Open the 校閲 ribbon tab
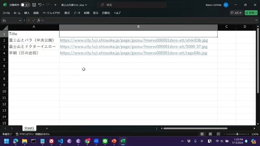This screenshot has height=146, width=260. click(87, 13)
